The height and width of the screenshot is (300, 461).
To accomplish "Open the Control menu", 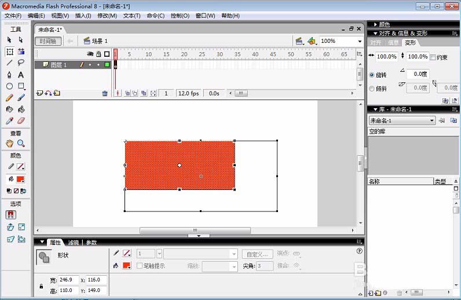I will (180, 16).
